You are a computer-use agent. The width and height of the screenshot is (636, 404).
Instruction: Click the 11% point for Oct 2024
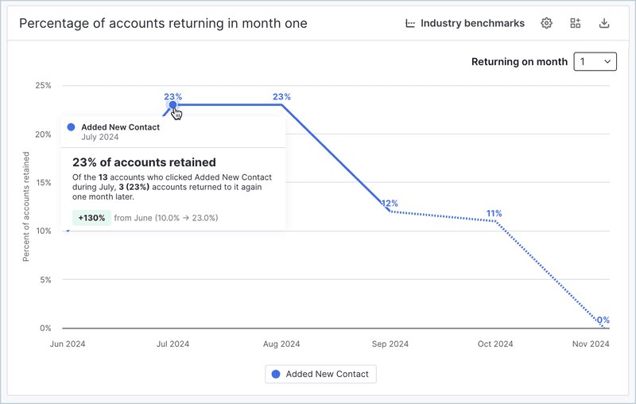tap(495, 221)
